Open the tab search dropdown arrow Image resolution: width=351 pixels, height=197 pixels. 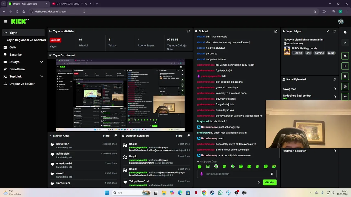coord(4,4)
